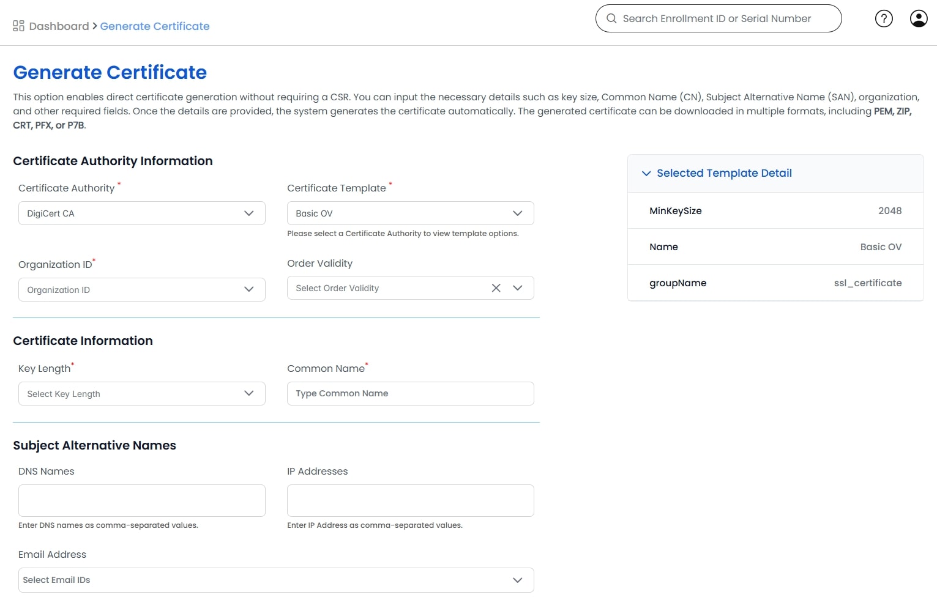Open the user profile icon
This screenshot has height=600, width=937.
pyautogui.click(x=919, y=18)
